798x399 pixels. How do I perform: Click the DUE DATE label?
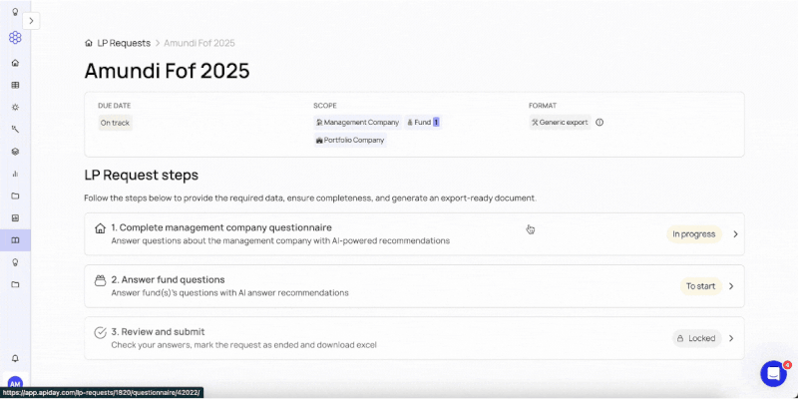[115, 106]
